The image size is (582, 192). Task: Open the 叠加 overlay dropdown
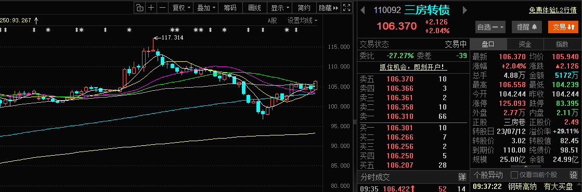[205, 8]
